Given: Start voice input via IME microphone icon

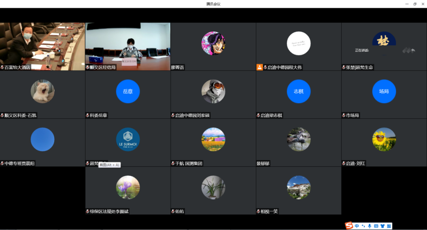Looking at the screenshot, I should [370, 226].
